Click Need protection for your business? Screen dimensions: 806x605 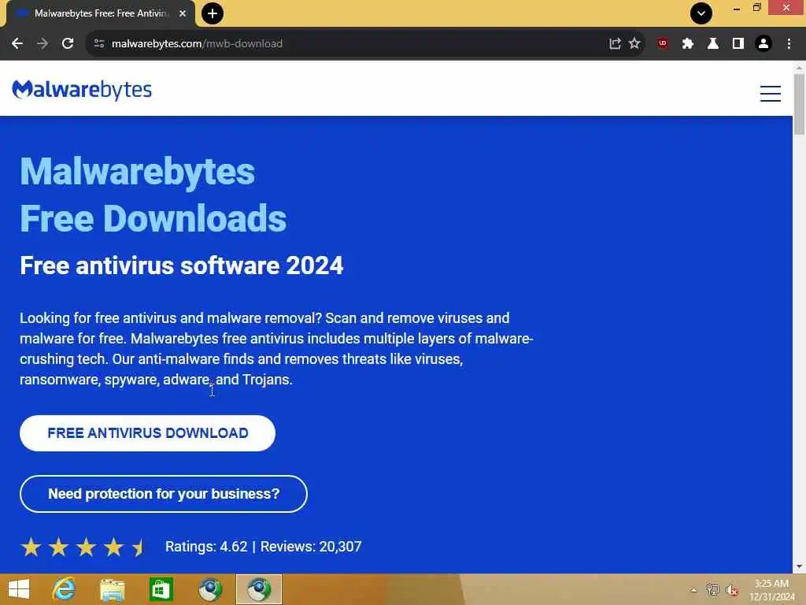[164, 494]
